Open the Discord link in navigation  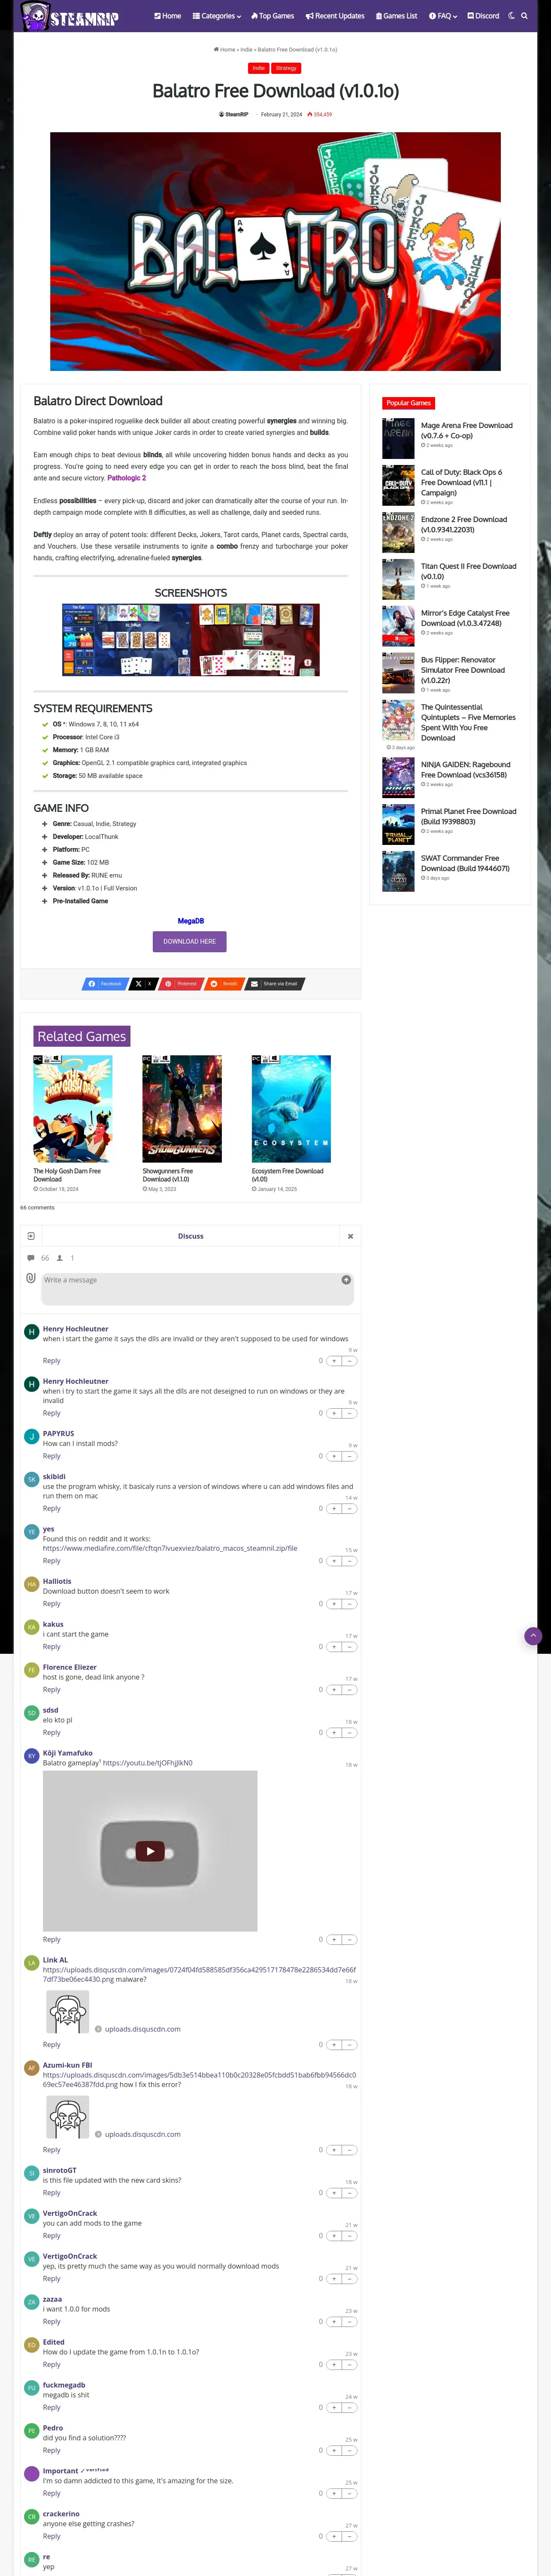pyautogui.click(x=483, y=16)
